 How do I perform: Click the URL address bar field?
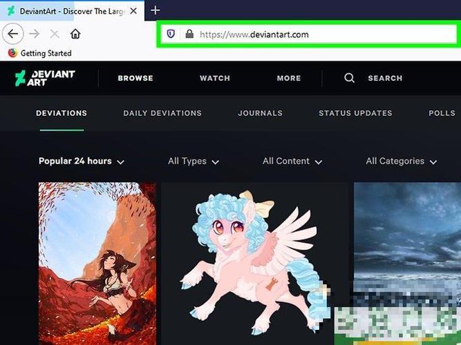click(308, 34)
